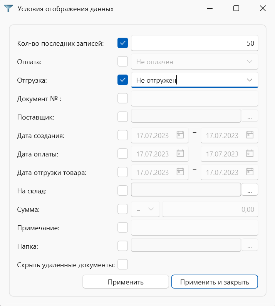The height and width of the screenshot is (306, 275).
Task: Click the filter funnel icon in title bar
Action: 8,8
